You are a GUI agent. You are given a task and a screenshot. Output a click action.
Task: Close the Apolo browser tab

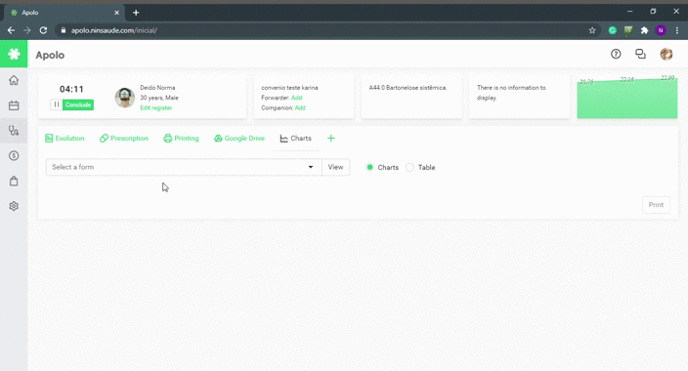116,13
